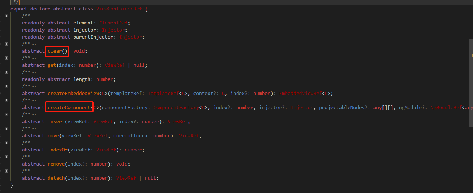Click the highlighted createComponent method name

point(69,108)
